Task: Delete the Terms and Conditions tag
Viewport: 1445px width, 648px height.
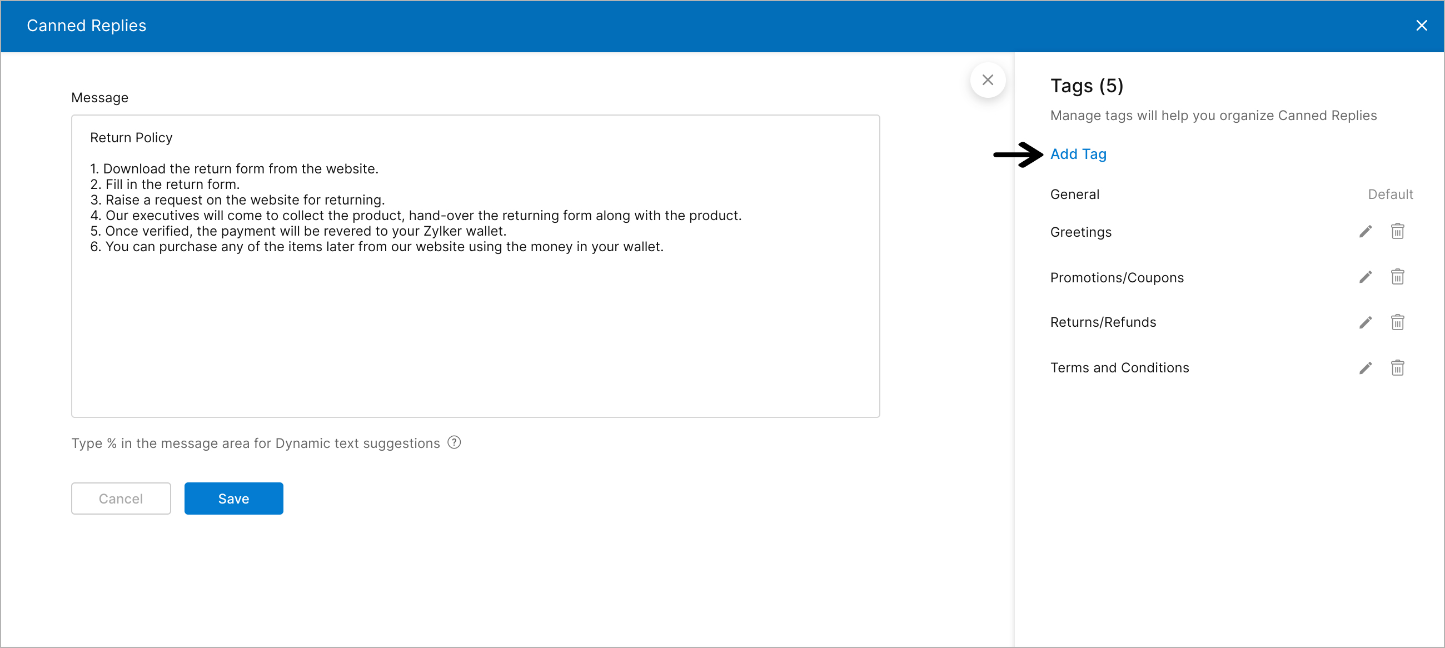Action: coord(1397,367)
